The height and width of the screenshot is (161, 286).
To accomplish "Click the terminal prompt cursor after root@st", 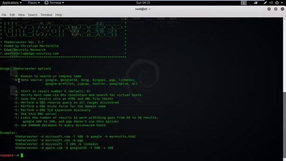I will pos(22,155).
